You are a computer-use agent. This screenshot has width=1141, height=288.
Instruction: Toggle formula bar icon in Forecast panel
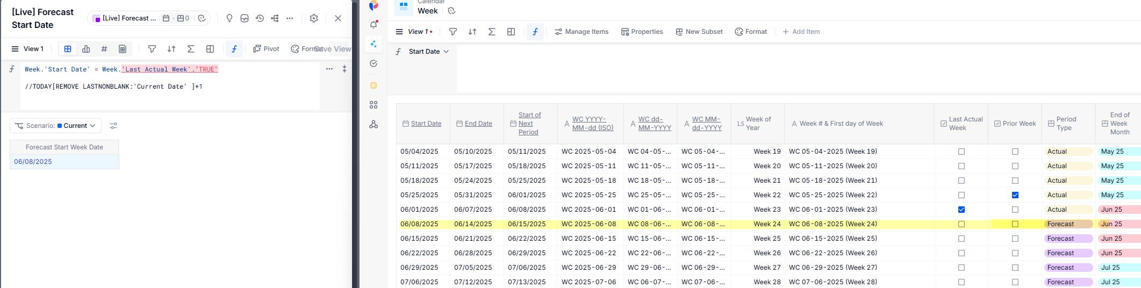(x=234, y=49)
